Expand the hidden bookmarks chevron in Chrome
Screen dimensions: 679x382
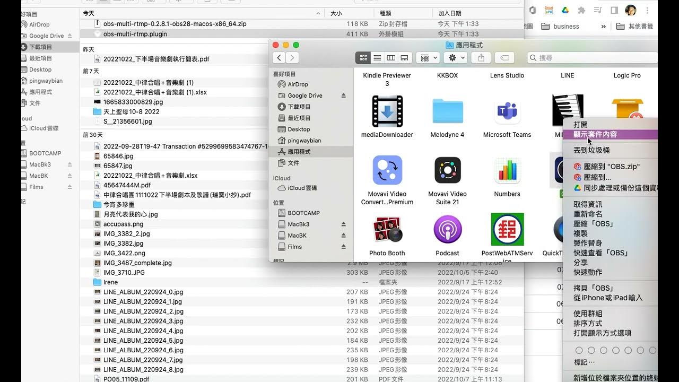603,27
